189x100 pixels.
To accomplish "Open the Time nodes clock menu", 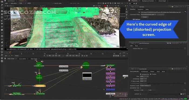I will tap(2, 8).
